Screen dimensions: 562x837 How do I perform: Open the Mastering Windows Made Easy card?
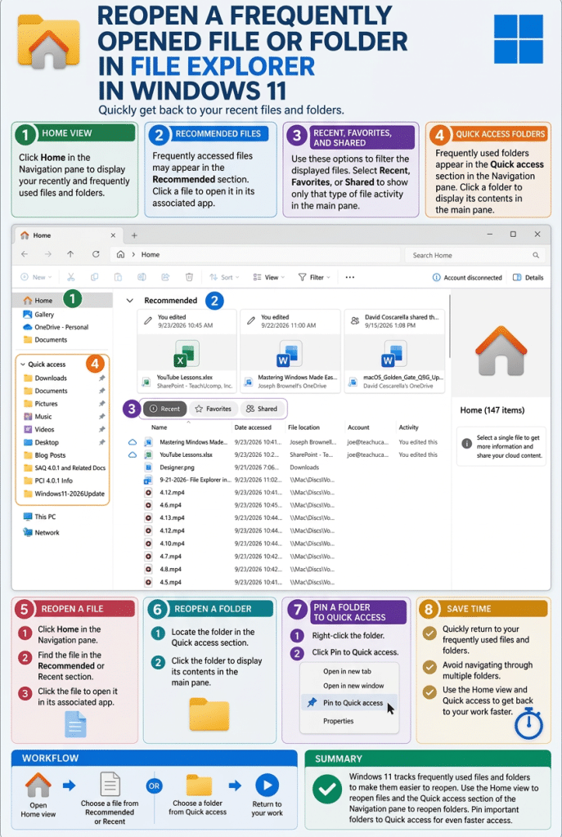(290, 351)
